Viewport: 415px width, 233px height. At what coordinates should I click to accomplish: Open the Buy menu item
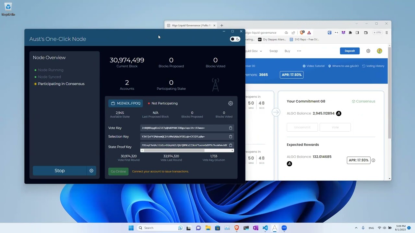(x=287, y=51)
